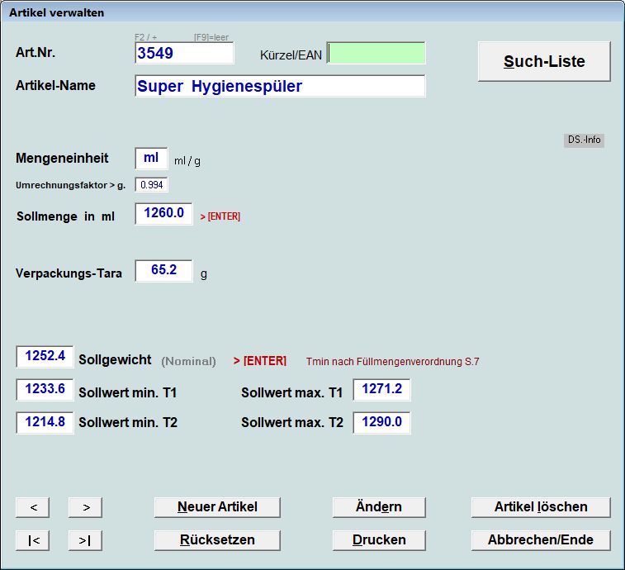Click Abbrechen/Ende to exit
This screenshot has height=570, width=625.
541,540
